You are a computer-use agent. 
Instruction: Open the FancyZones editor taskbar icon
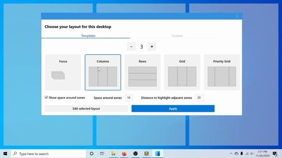[158, 154]
